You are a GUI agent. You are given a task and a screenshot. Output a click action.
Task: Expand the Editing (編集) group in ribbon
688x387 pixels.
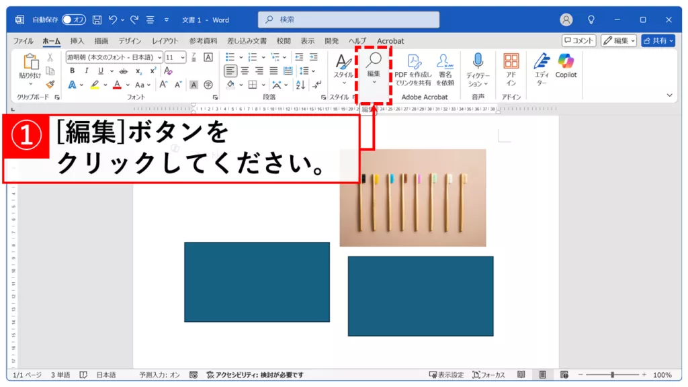(x=374, y=69)
